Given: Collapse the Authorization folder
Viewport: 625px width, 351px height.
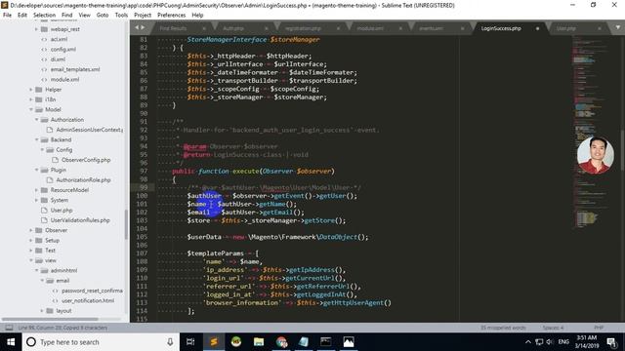Looking at the screenshot, I should [36, 119].
